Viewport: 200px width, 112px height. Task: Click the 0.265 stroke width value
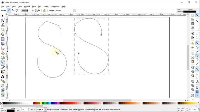pyautogui.click(x=17, y=111)
